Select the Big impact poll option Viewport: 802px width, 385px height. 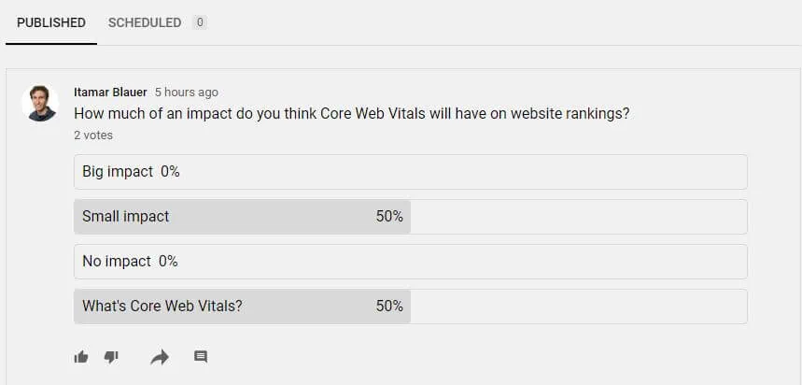pos(411,172)
